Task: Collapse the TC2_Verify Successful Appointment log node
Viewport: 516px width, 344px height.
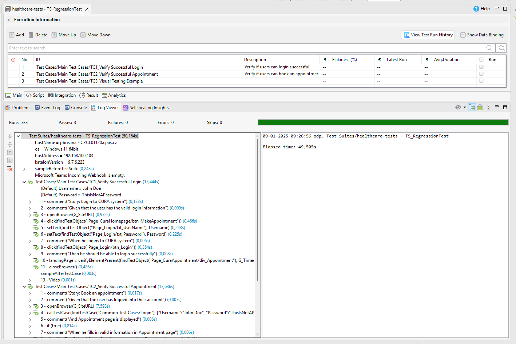Action: click(x=24, y=287)
